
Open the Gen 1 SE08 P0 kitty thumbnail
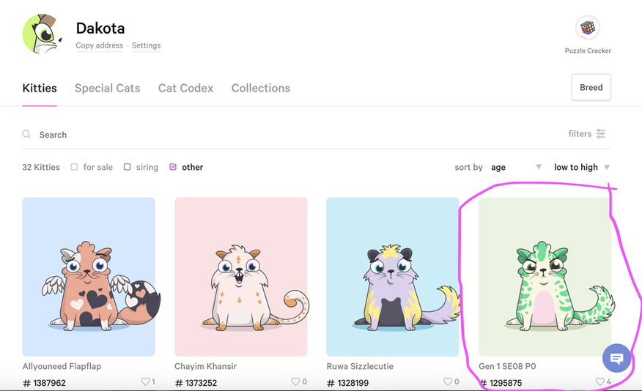point(544,277)
